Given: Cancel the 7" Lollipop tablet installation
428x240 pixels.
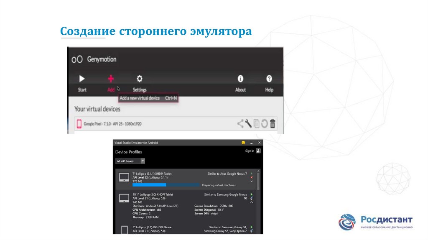Looking at the screenshot, I should (251, 177).
